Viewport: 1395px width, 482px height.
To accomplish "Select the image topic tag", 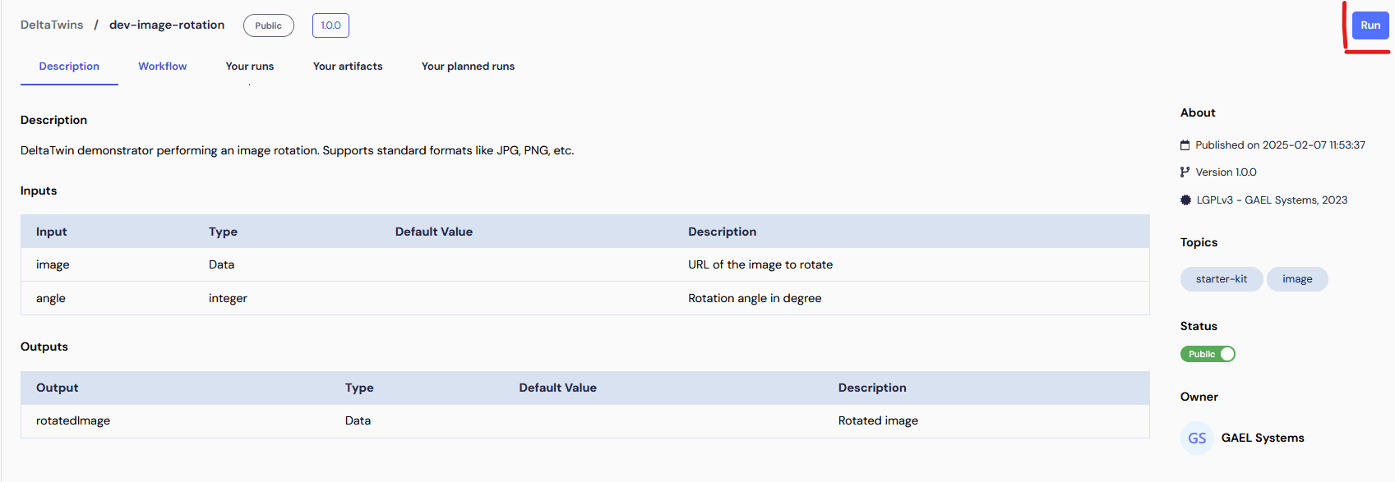I will (x=1297, y=279).
